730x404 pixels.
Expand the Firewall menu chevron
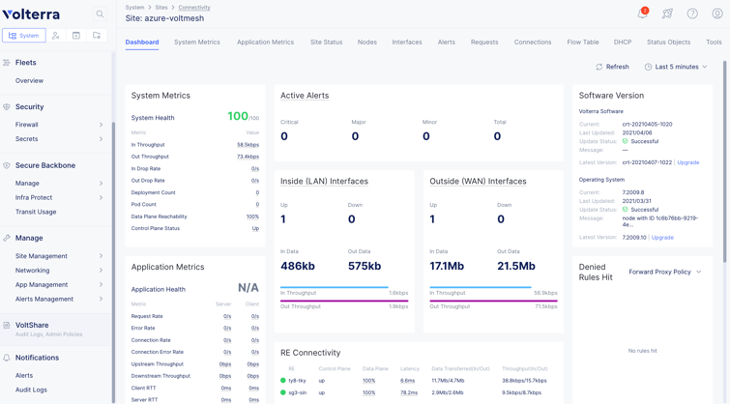tap(101, 125)
